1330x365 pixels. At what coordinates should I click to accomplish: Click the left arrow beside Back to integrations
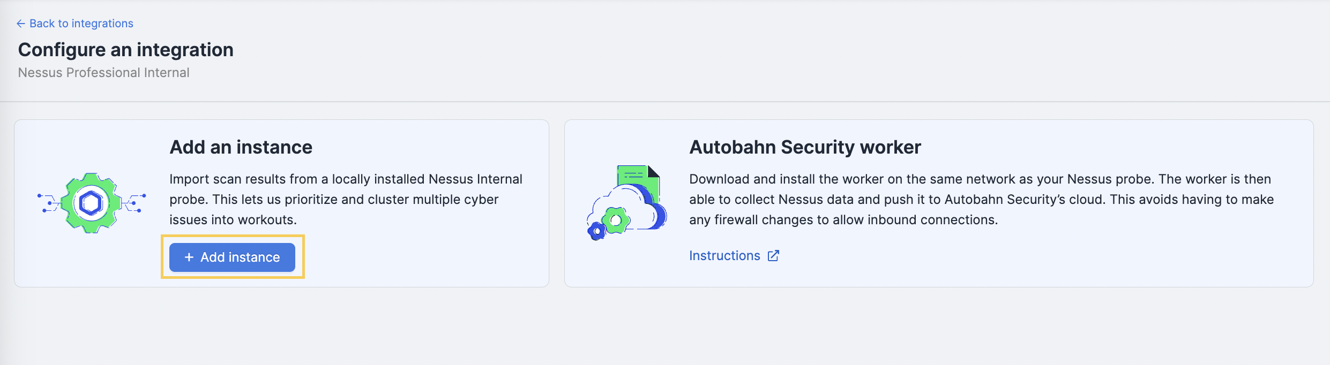tap(21, 24)
